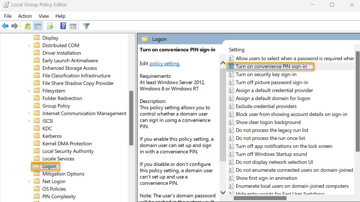Go up one level using folder icon
This screenshot has width=360, height=202.
pos(28,26)
